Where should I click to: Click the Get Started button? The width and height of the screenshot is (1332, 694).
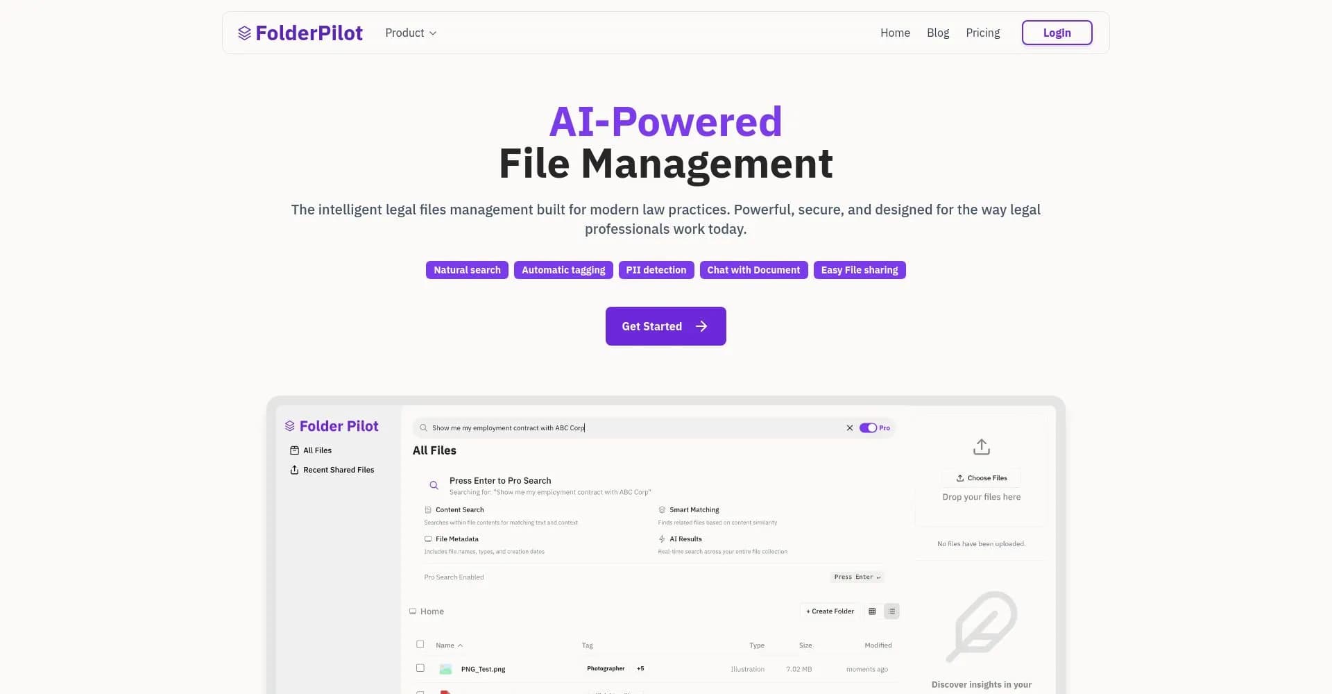tap(665, 325)
